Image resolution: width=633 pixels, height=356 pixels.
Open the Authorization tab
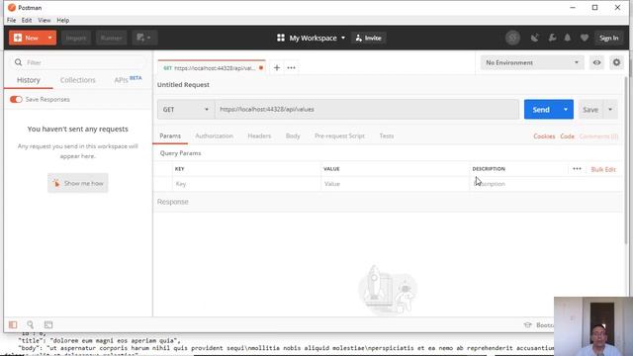coord(214,136)
